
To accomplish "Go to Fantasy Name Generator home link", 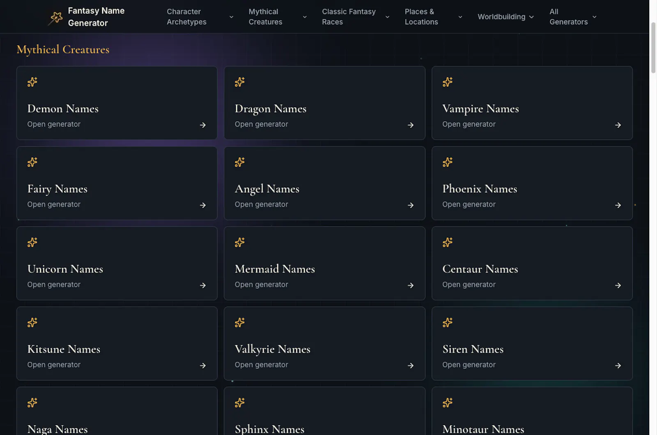I will point(87,17).
